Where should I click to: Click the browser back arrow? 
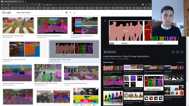coord(2,5)
